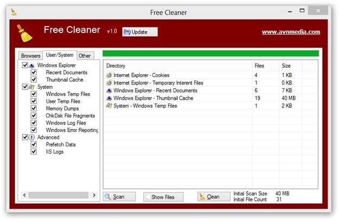Select the User/System tab

pyautogui.click(x=60, y=55)
